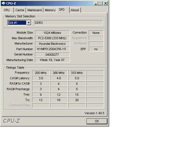Click the RAS# to CAS# row label
The width and height of the screenshot is (196, 147).
pyautogui.click(x=20, y=83)
